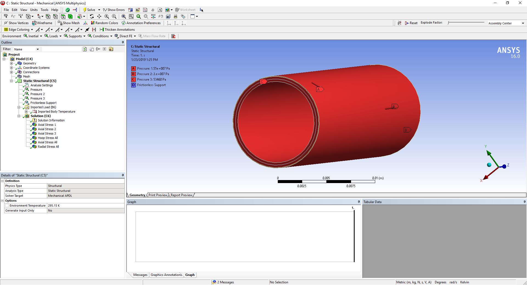Set the ISO isometric view
Screen dimensions: 527x285
[153, 16]
